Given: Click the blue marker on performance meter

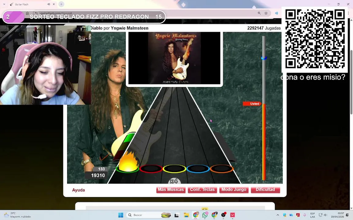Looking at the screenshot, I should [x=264, y=58].
